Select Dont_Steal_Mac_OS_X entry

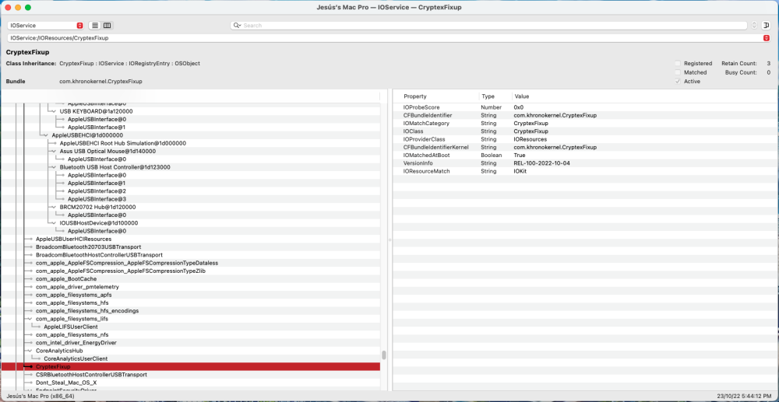66,383
